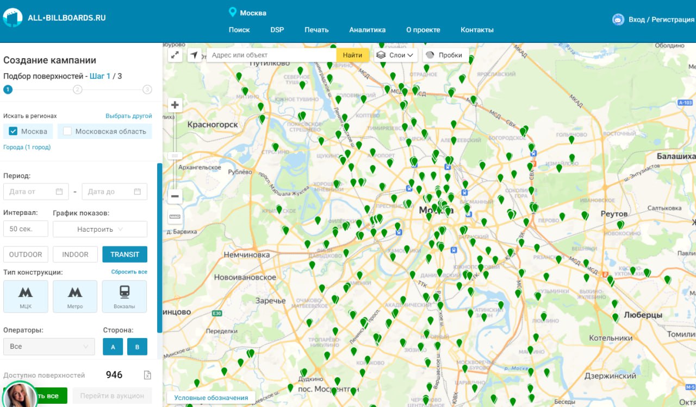Open the График показов Настроить dropdown
Image resolution: width=696 pixels, height=407 pixels.
click(x=100, y=229)
